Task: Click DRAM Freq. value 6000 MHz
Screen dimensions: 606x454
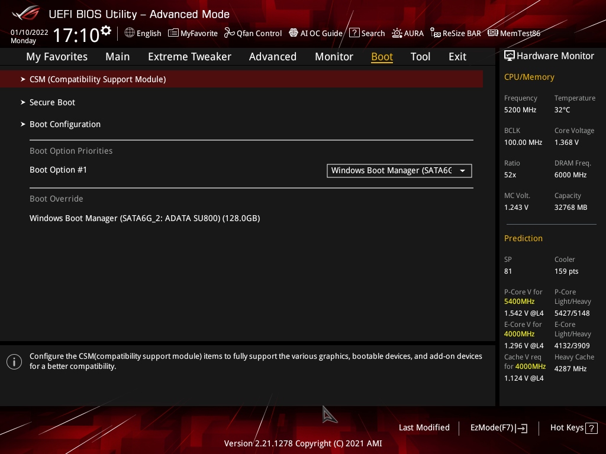Action: (x=570, y=175)
